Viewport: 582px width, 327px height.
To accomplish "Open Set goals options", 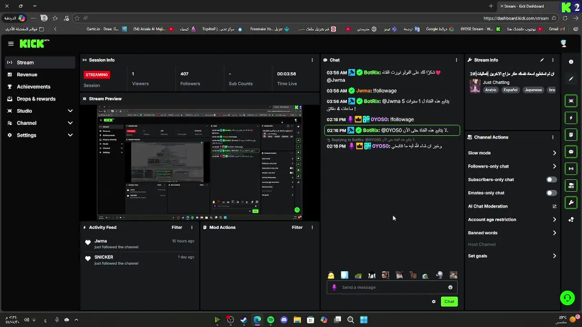I will coord(512,256).
